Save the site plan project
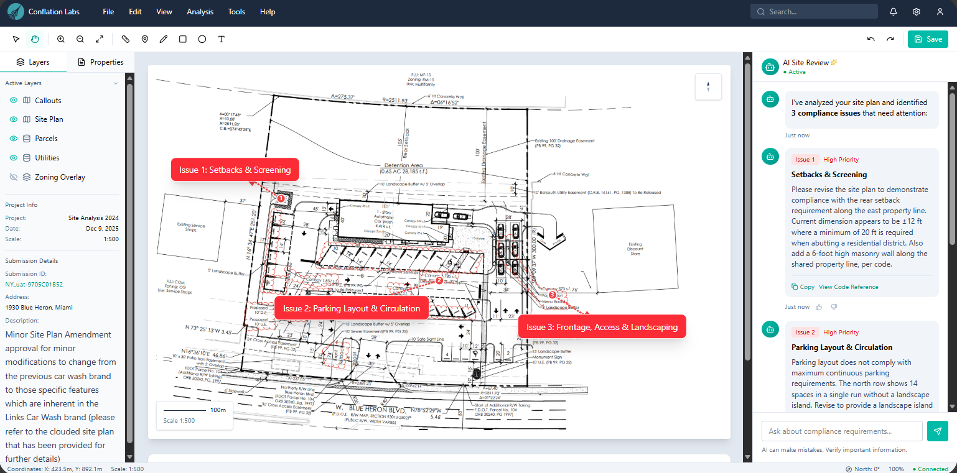Image resolution: width=957 pixels, height=473 pixels. click(x=928, y=39)
